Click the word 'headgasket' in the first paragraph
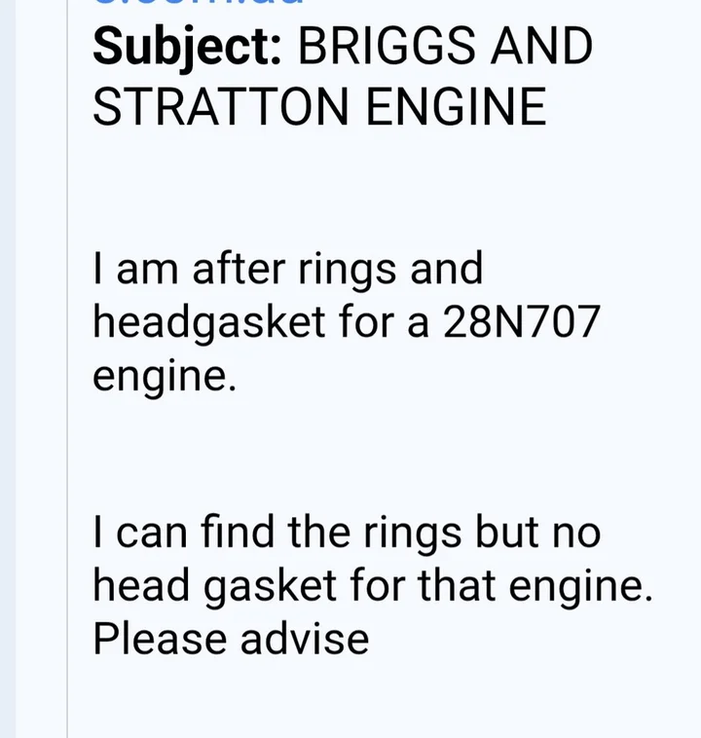This screenshot has width=701, height=738. [x=209, y=323]
